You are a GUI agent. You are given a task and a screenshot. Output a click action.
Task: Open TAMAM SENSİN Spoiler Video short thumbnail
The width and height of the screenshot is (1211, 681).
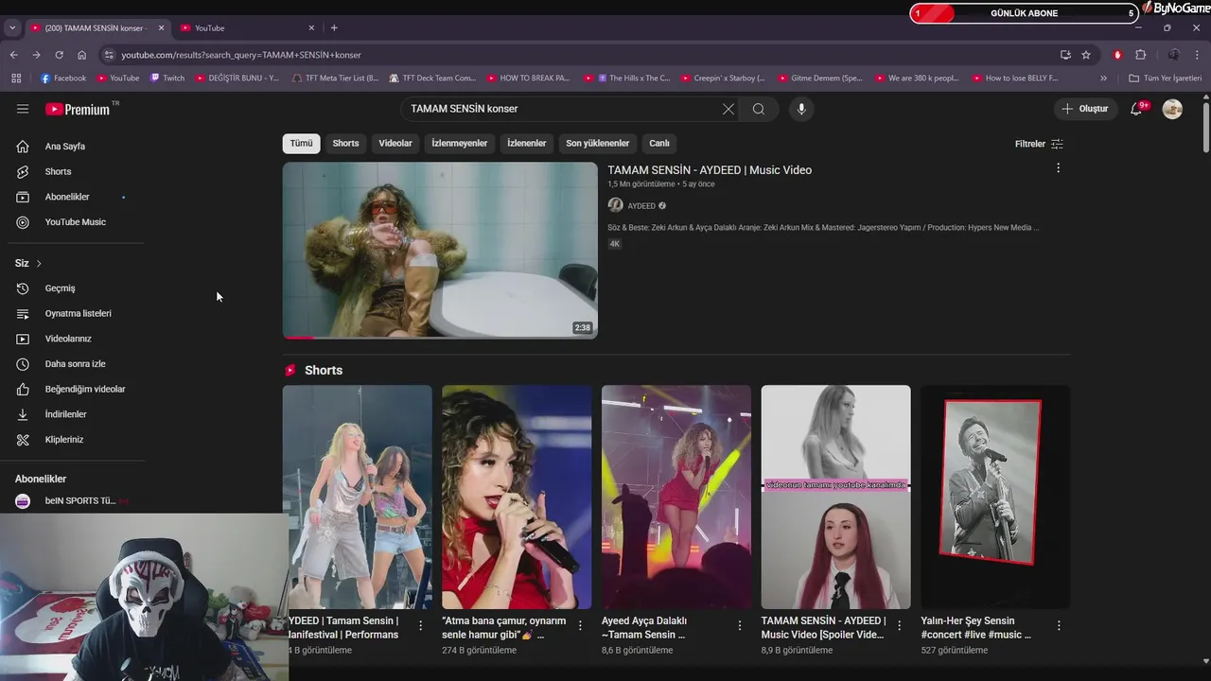coord(836,497)
